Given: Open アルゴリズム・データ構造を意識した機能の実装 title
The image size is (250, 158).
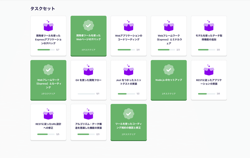Looking at the screenshot, I should [88, 126].
